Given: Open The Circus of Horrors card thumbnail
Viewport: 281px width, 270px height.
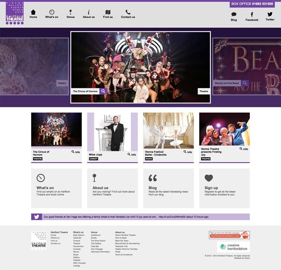Looking at the screenshot, I should tap(57, 129).
